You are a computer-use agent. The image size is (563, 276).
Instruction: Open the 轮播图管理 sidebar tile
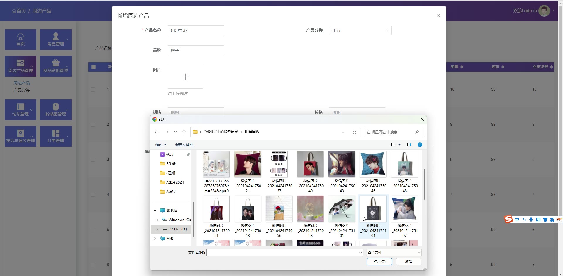(56, 110)
